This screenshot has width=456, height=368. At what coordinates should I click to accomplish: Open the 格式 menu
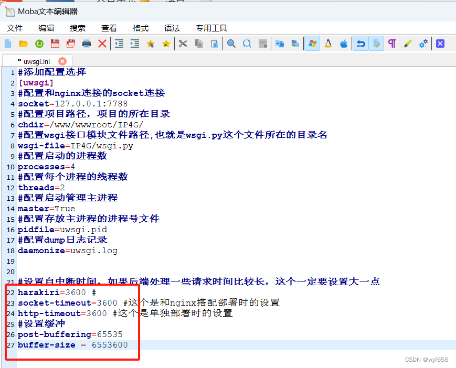coord(141,28)
